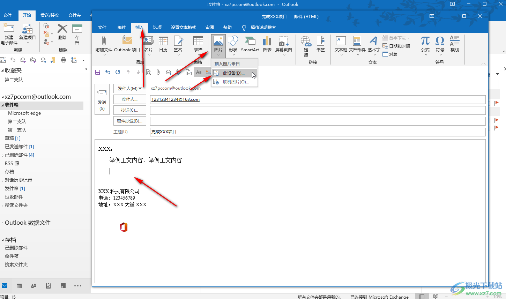Click the 12312341234@163.com recipient address
Screen dimensions: 506x299
tap(176, 99)
